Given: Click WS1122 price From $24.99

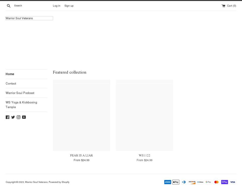Looking at the screenshot, I should 144,160.
